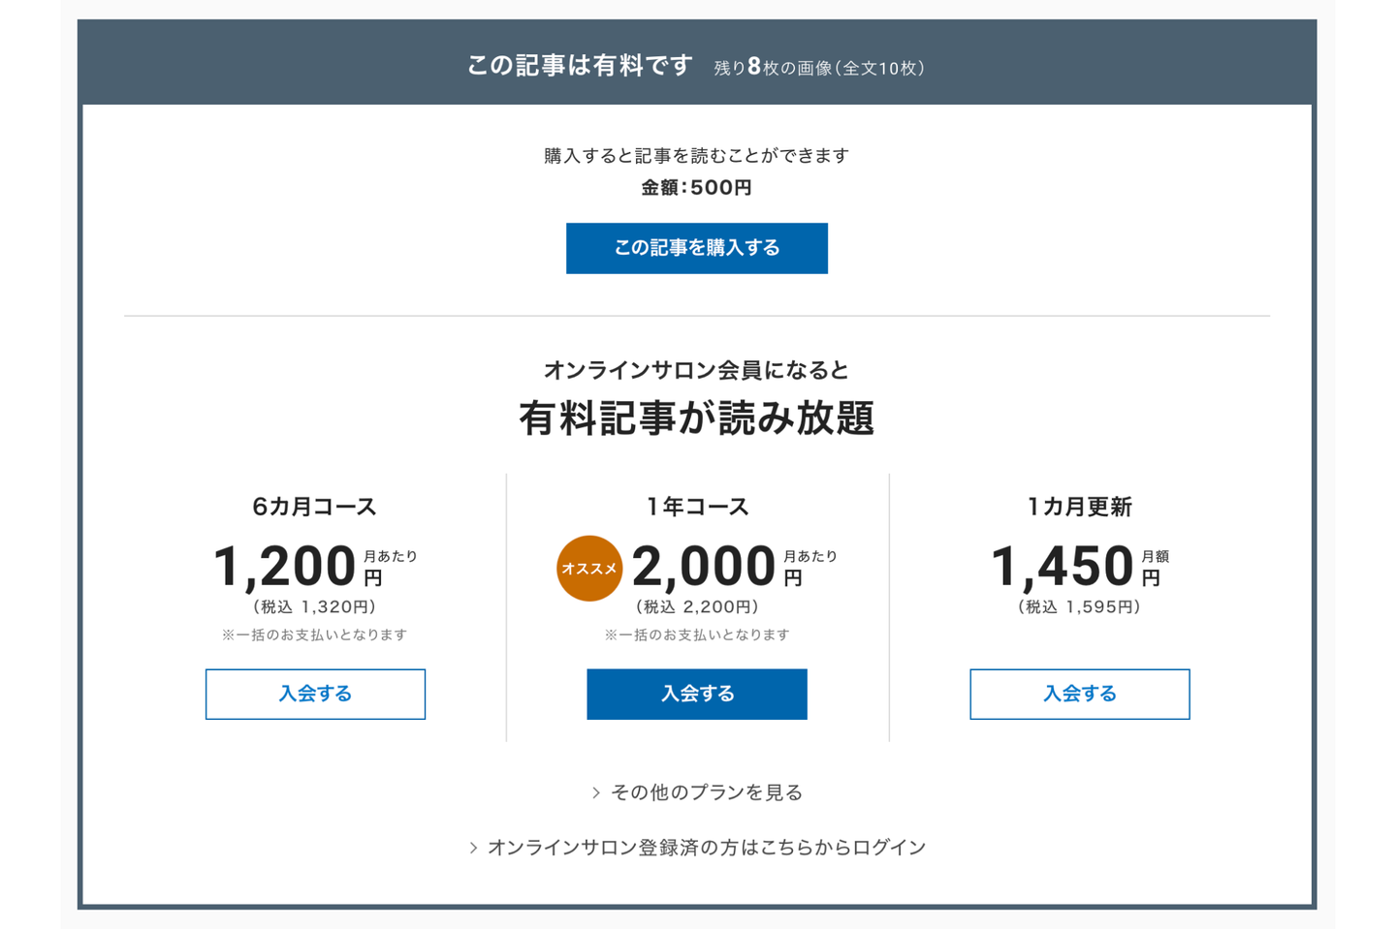This screenshot has width=1396, height=929.
Task: Click the 1,450 yen monthly price
Action: (1063, 567)
